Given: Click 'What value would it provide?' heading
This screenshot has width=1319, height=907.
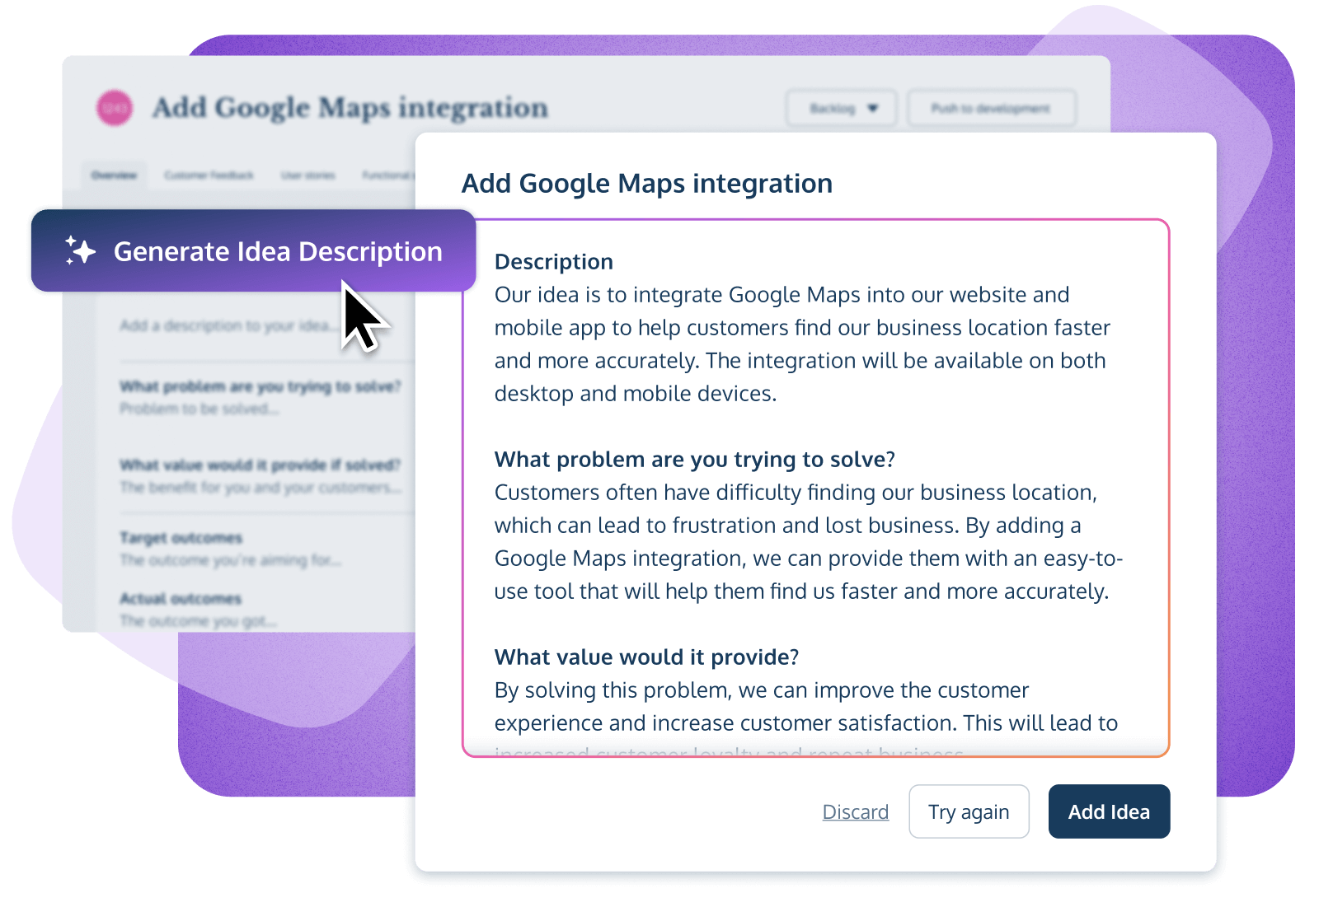Looking at the screenshot, I should [x=646, y=657].
